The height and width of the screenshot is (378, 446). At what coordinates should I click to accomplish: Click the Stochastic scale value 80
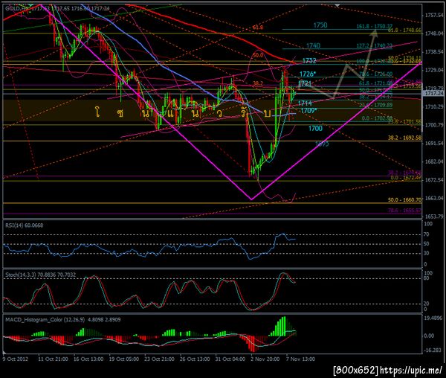tap(427, 278)
